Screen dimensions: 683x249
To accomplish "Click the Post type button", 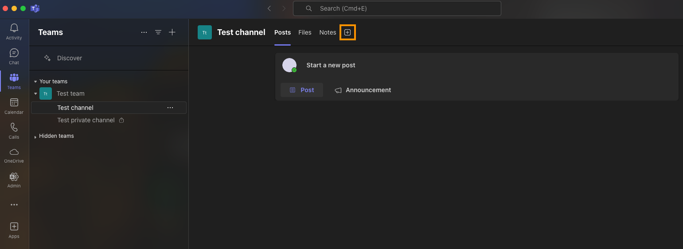I will 302,90.
